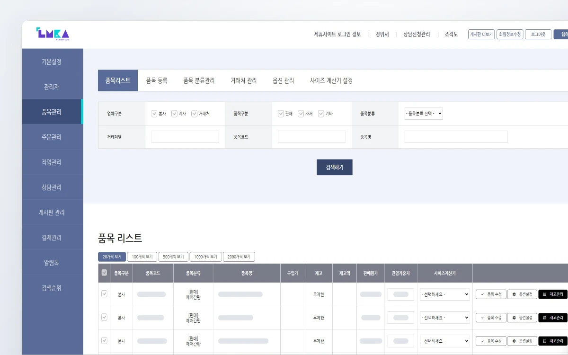Click the 품목코드 column header
Viewport: 568px width, 355px height.
[153, 273]
